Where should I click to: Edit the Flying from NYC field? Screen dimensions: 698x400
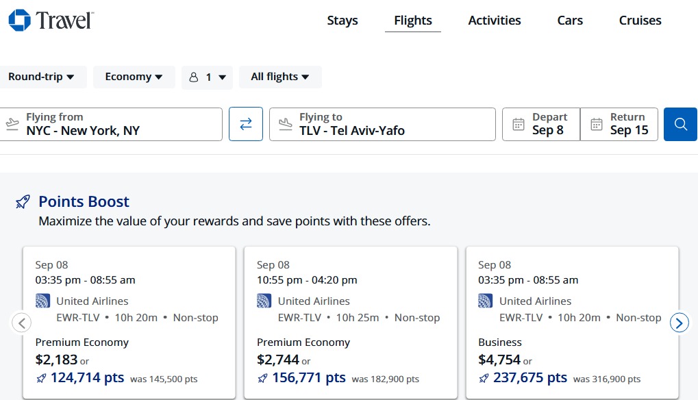111,124
